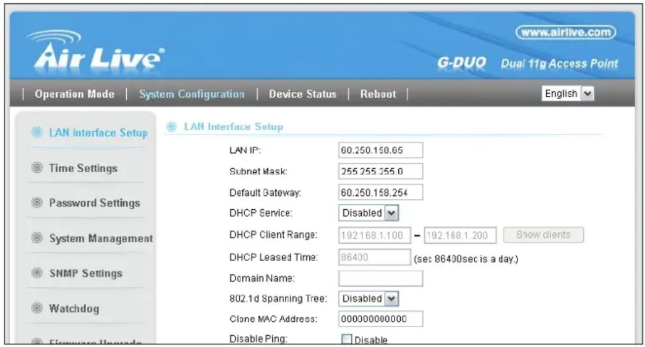Open System Management in sidebar
Screen dimensions: 645x347
(101, 238)
